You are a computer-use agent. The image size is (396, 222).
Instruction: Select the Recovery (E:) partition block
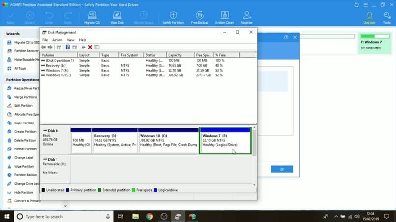(115, 141)
